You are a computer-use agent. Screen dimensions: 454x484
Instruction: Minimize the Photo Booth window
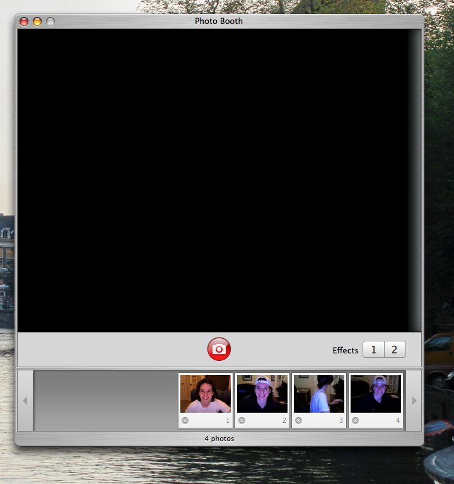37,21
